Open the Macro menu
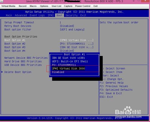 pyautogui.click(x=33, y=6)
